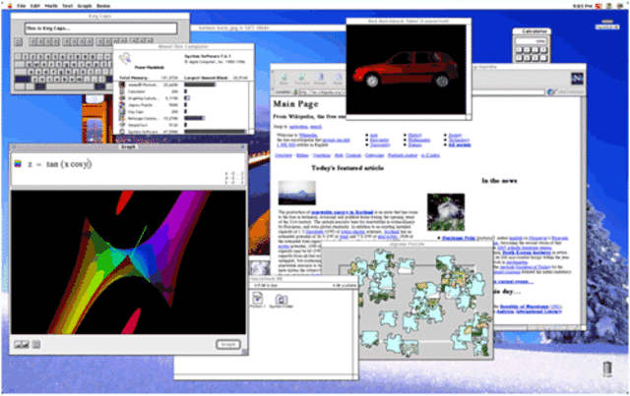Click the Trash icon on desktop
The image size is (630, 396).
click(x=607, y=369)
